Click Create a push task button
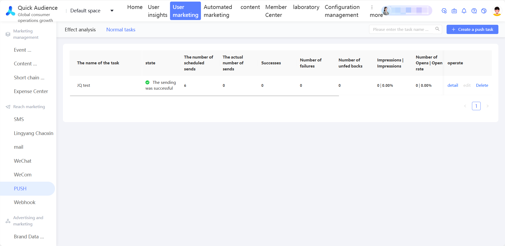Screen dimensions: 505x246 coord(472,30)
